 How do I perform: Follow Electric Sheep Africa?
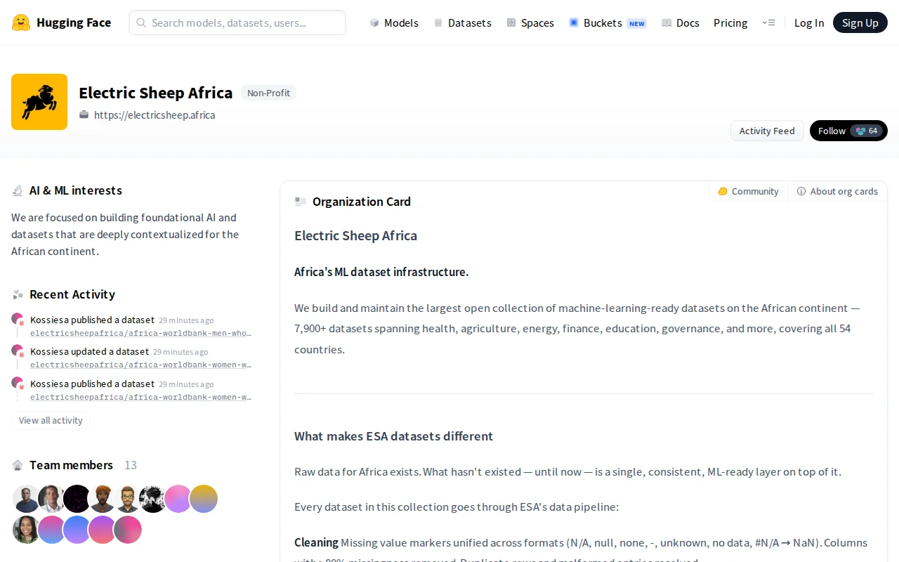tap(848, 131)
